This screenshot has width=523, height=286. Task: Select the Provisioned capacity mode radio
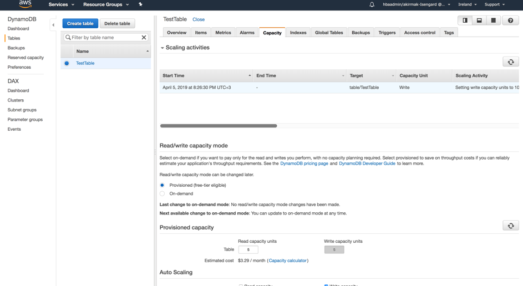162,185
